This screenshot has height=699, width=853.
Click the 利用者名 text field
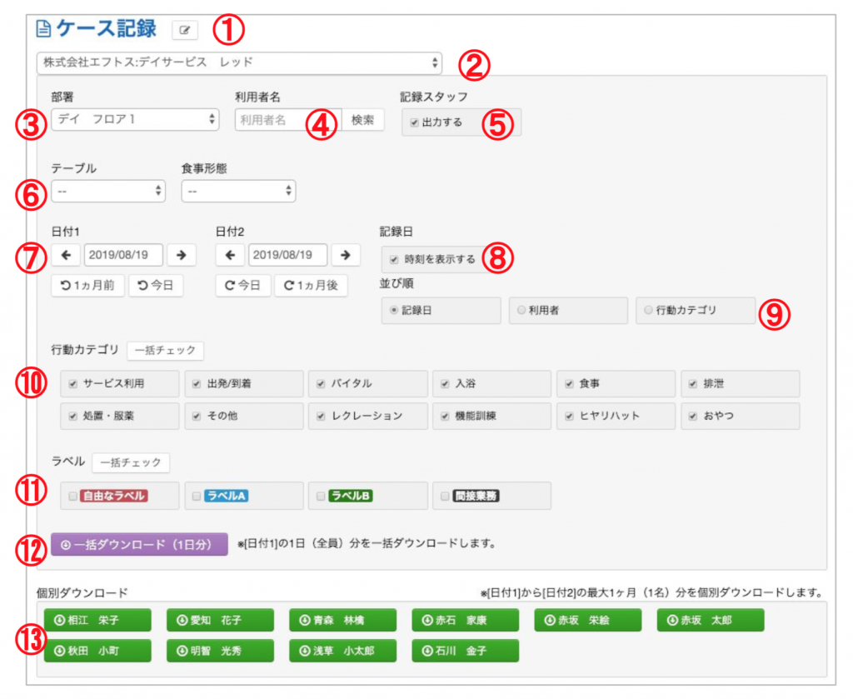click(287, 120)
